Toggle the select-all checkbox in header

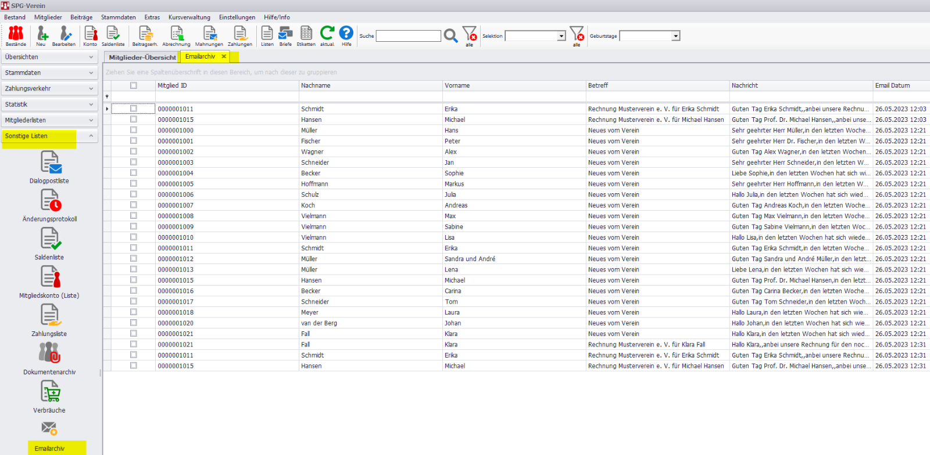[134, 85]
